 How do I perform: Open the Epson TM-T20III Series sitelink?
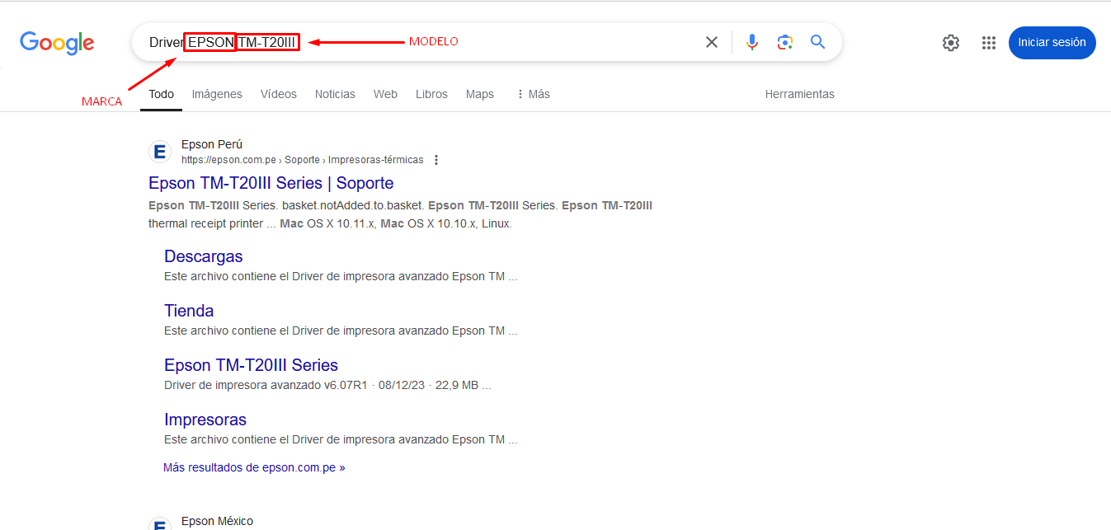click(x=251, y=365)
